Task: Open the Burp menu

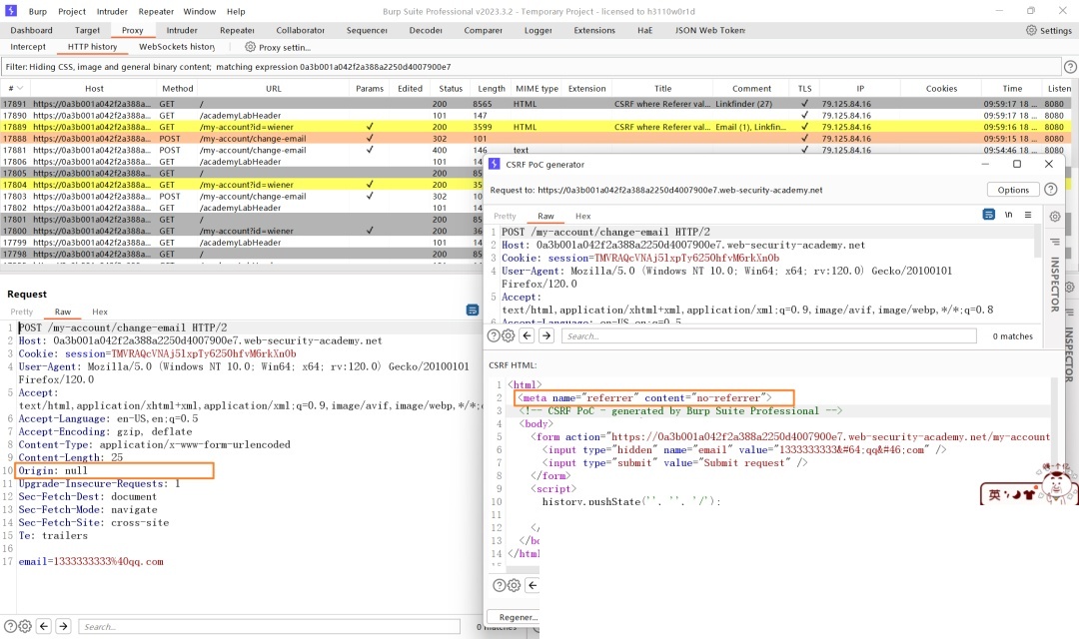Action: click(38, 11)
